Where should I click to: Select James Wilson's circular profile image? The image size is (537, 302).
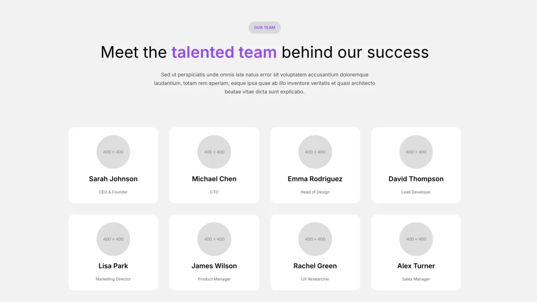[214, 239]
